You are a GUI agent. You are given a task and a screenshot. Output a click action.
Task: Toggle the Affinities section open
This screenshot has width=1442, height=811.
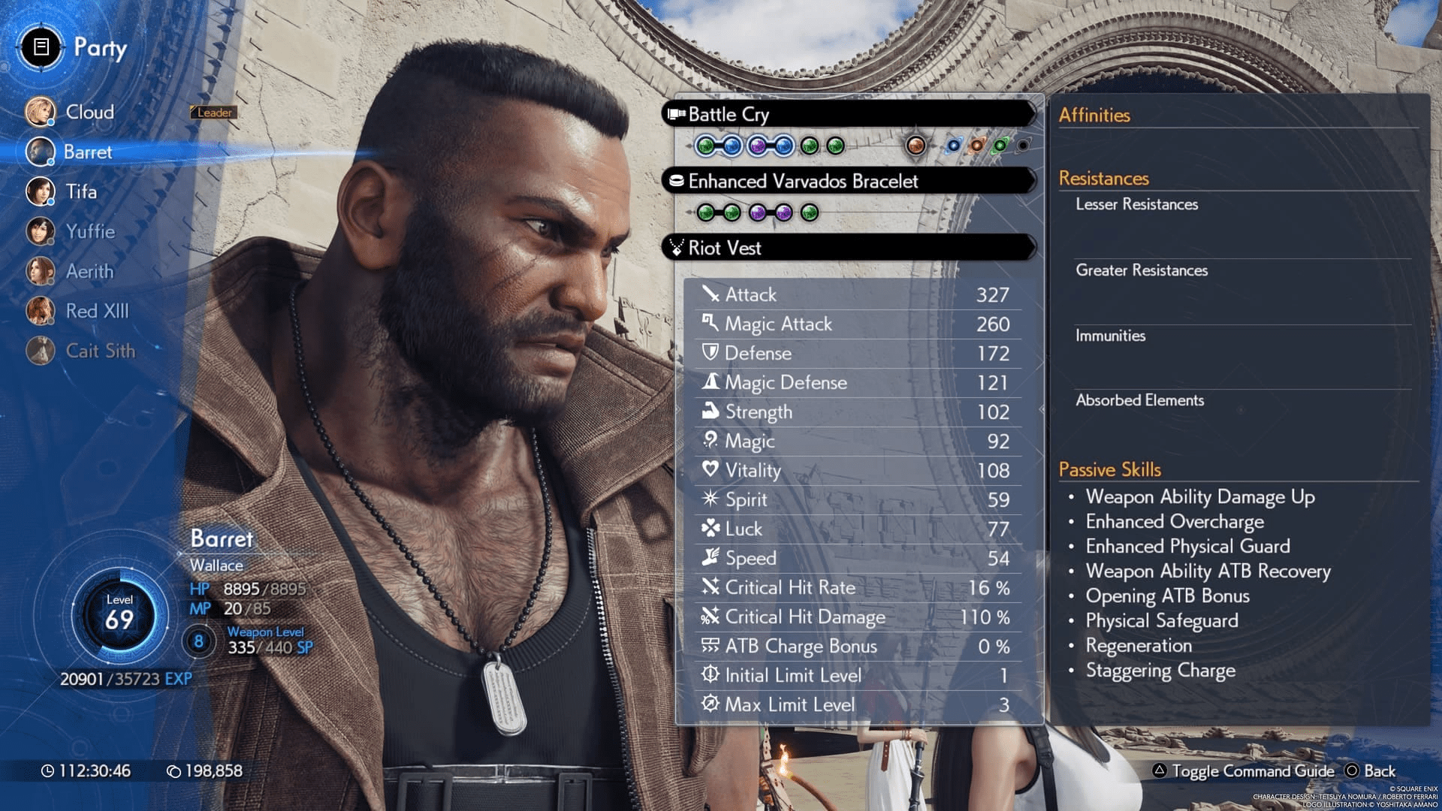[1094, 115]
